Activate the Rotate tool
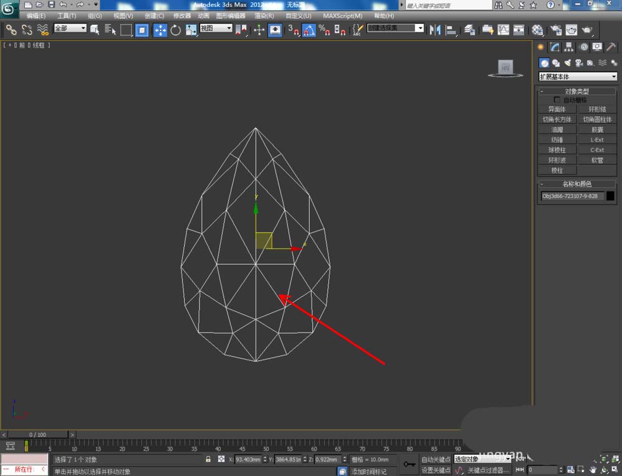This screenshot has height=476, width=622. coord(175,30)
